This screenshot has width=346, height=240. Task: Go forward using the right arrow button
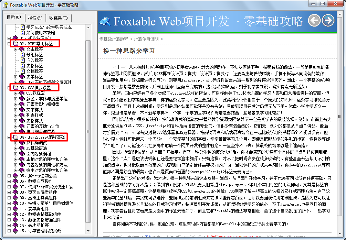[x=328, y=20]
